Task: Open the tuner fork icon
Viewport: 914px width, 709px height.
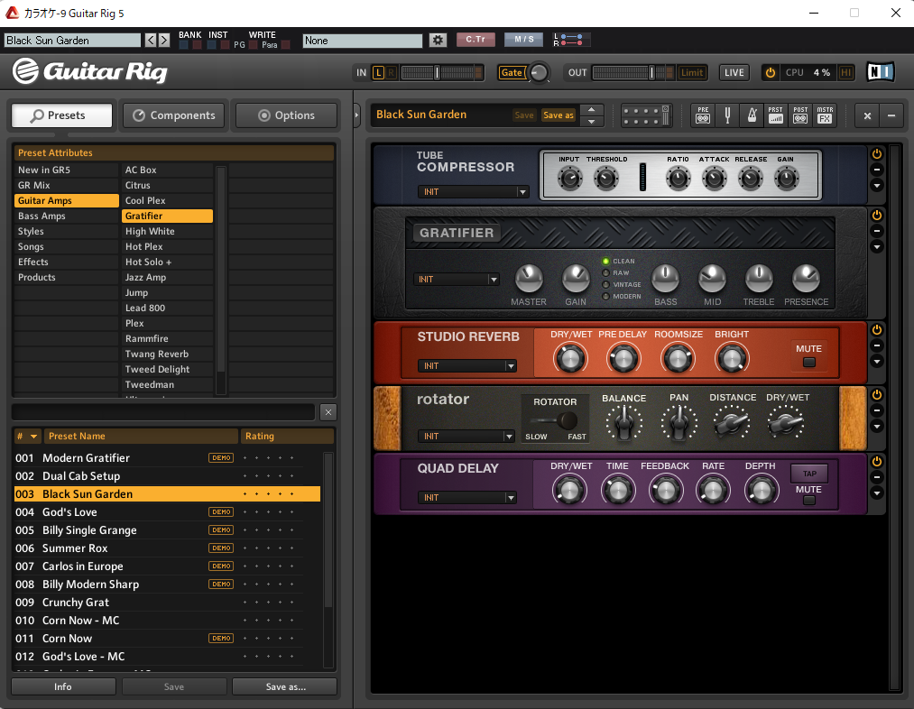Action: pos(727,115)
